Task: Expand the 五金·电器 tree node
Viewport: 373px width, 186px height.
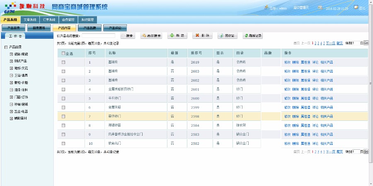Action: pyautogui.click(x=11, y=111)
